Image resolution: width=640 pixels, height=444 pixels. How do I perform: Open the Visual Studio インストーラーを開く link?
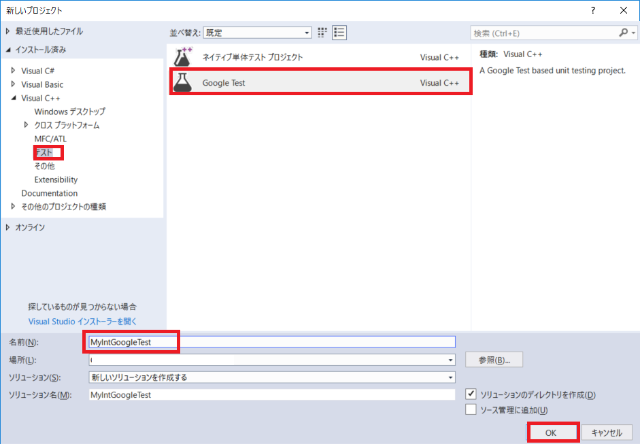pyautogui.click(x=82, y=322)
